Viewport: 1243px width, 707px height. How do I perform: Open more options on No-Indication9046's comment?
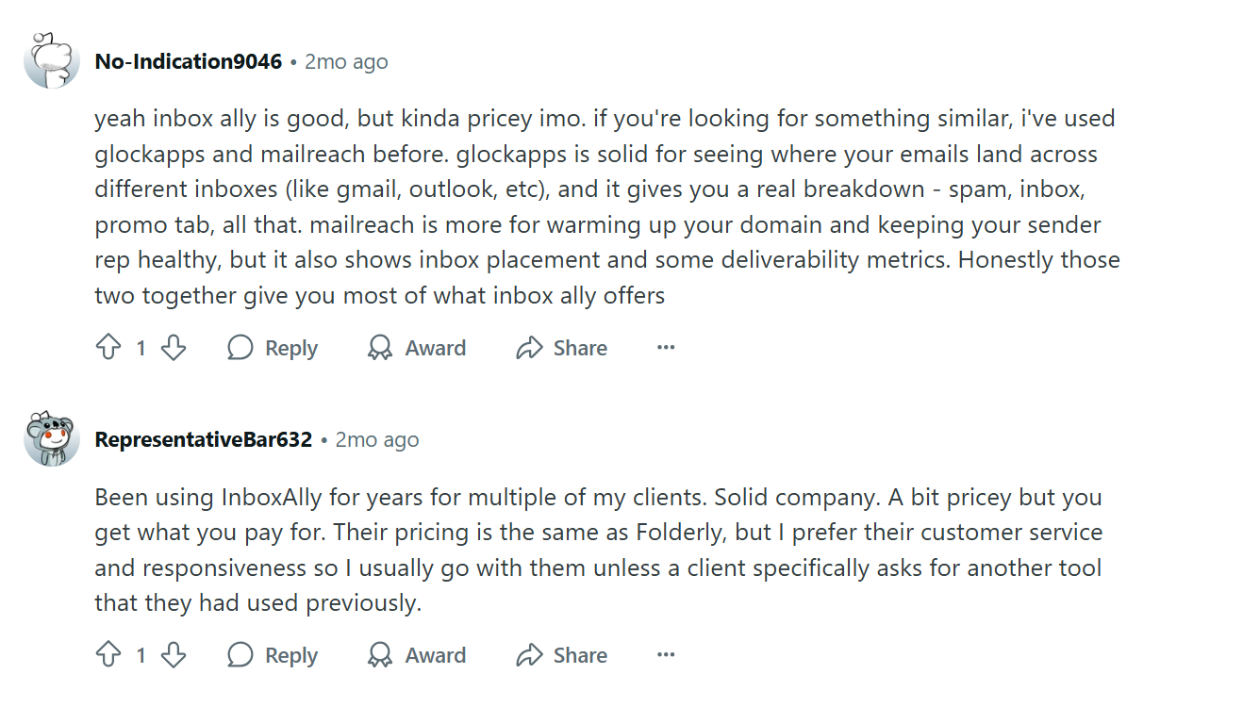pos(666,348)
